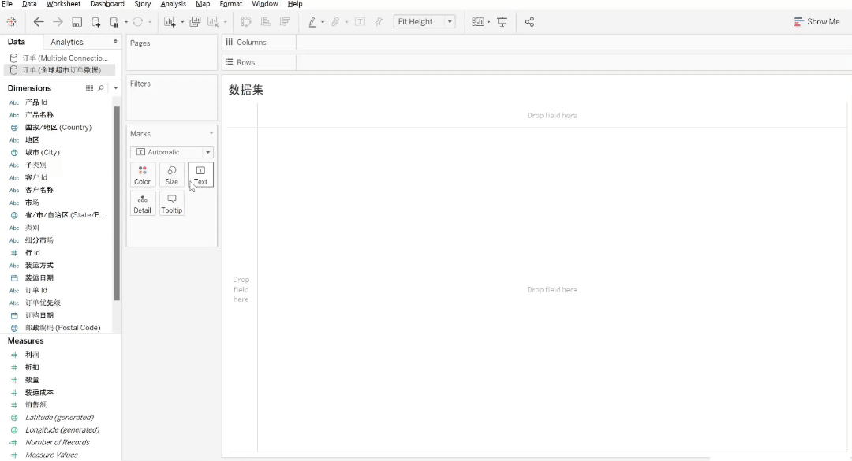
Task: Open the Help menu
Action: pyautogui.click(x=295, y=4)
